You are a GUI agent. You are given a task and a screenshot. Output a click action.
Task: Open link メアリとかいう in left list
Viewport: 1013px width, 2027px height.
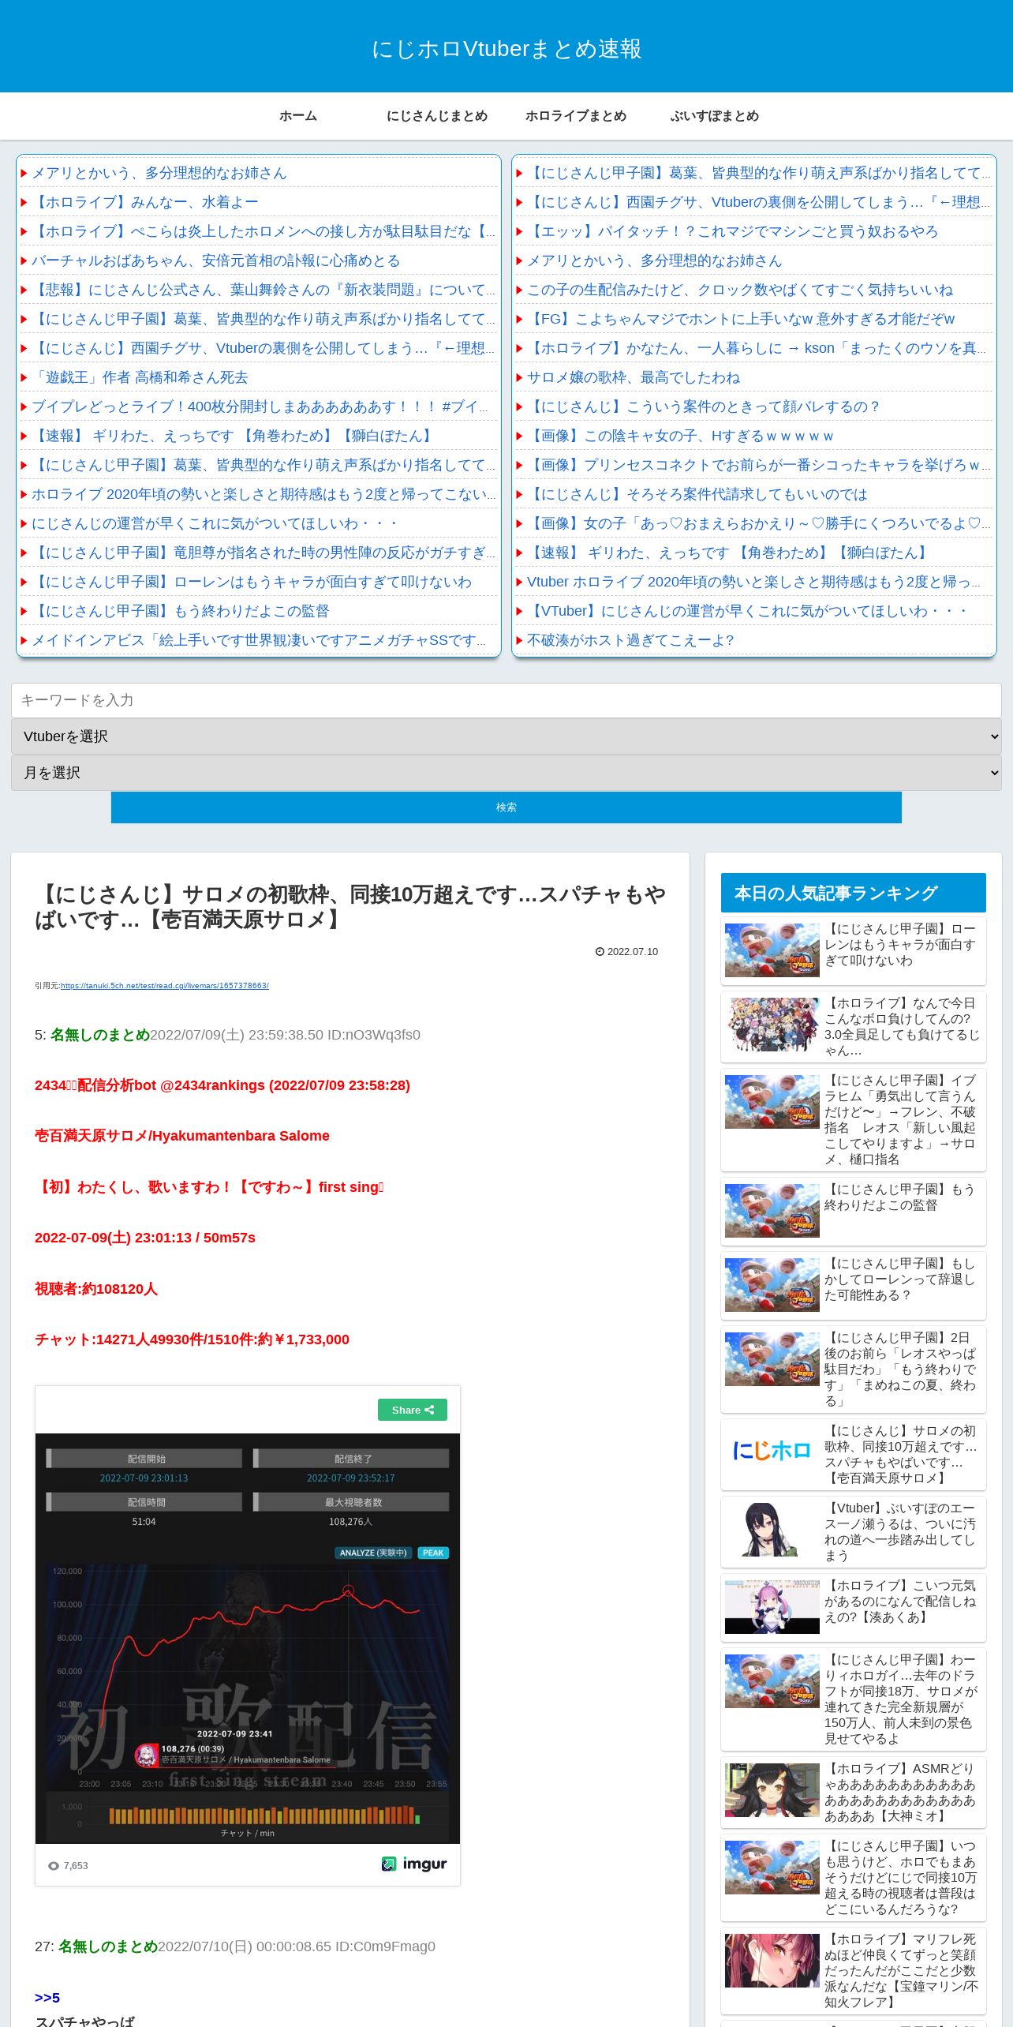[159, 173]
